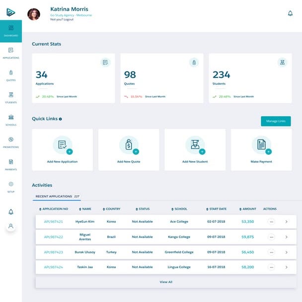Open Payments from the sidebar
Viewport: 302px width, 302px height.
click(x=10, y=164)
